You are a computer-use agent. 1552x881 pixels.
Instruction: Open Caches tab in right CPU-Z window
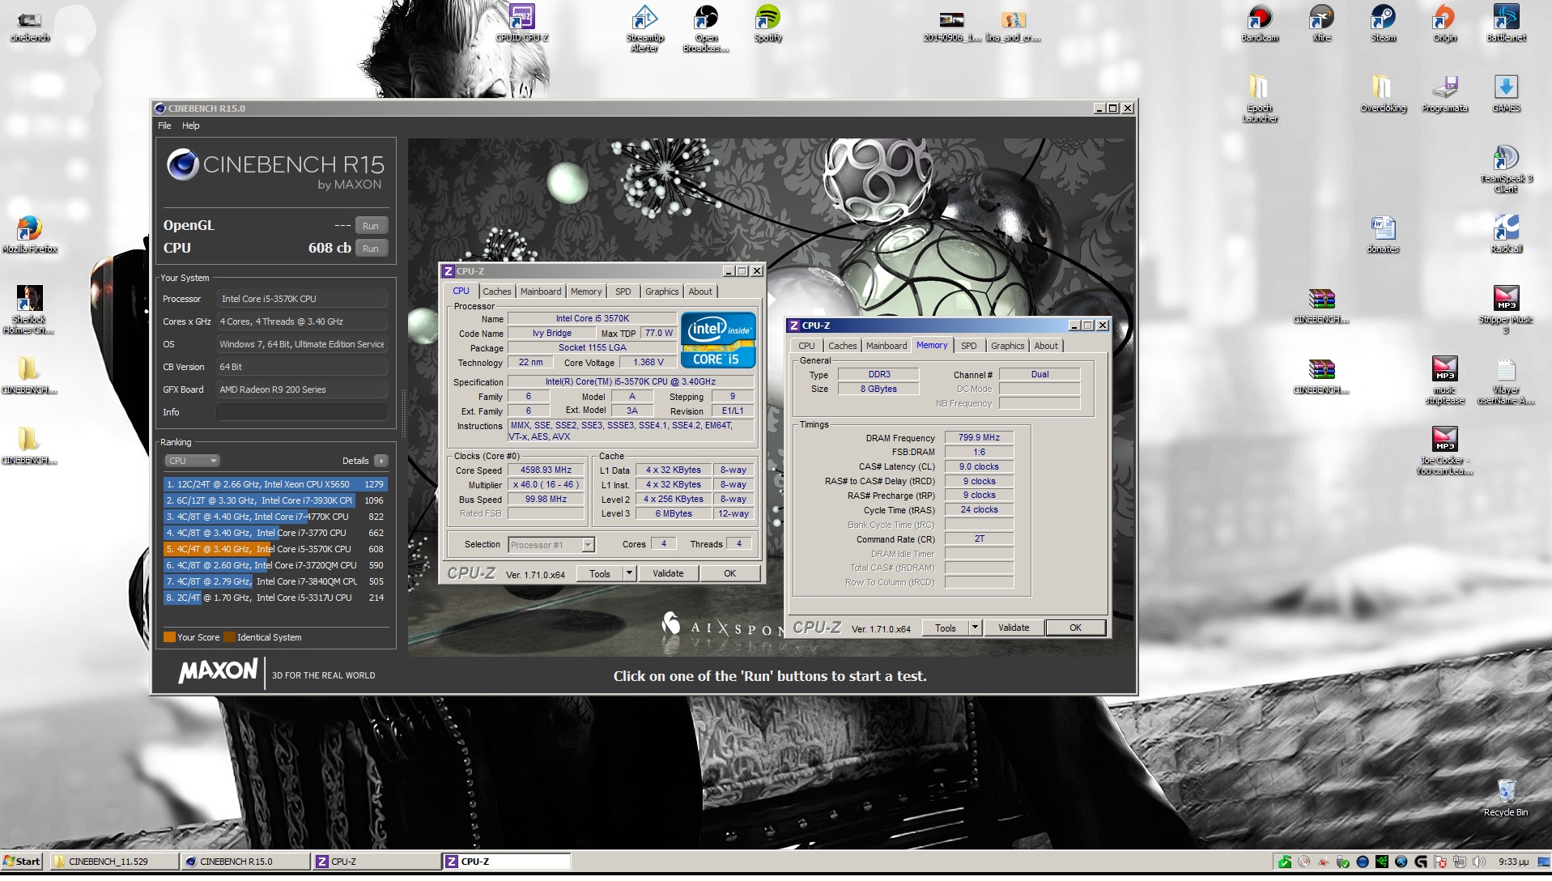pos(843,346)
